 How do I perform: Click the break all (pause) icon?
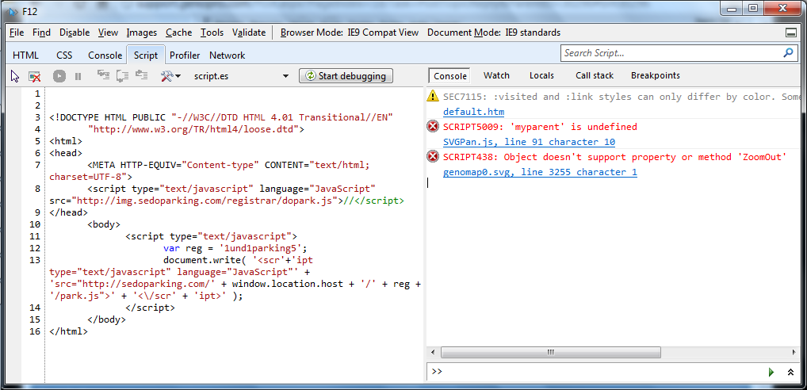pyautogui.click(x=78, y=76)
